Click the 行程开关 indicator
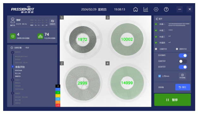198x115 pixels. tap(156, 49)
